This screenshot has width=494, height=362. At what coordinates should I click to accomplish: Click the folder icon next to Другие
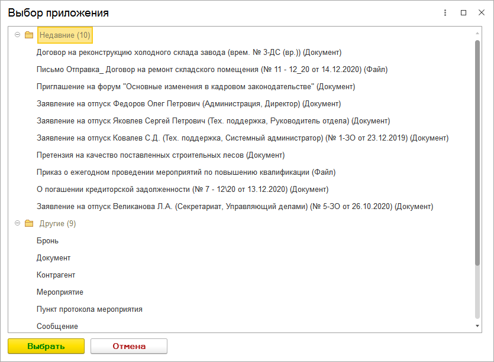coord(29,224)
